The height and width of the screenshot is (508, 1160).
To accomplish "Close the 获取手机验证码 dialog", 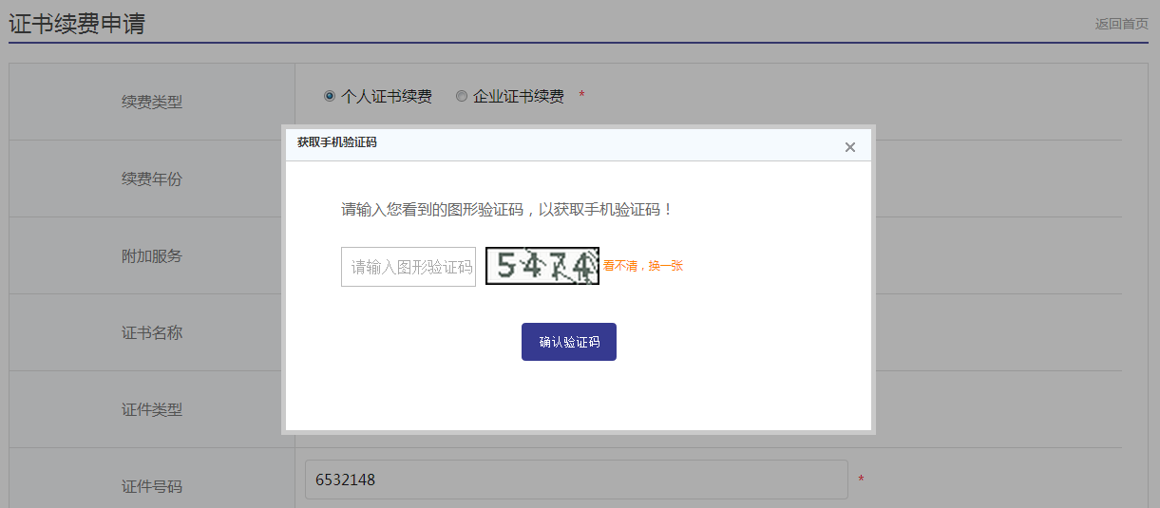I will 850,147.
